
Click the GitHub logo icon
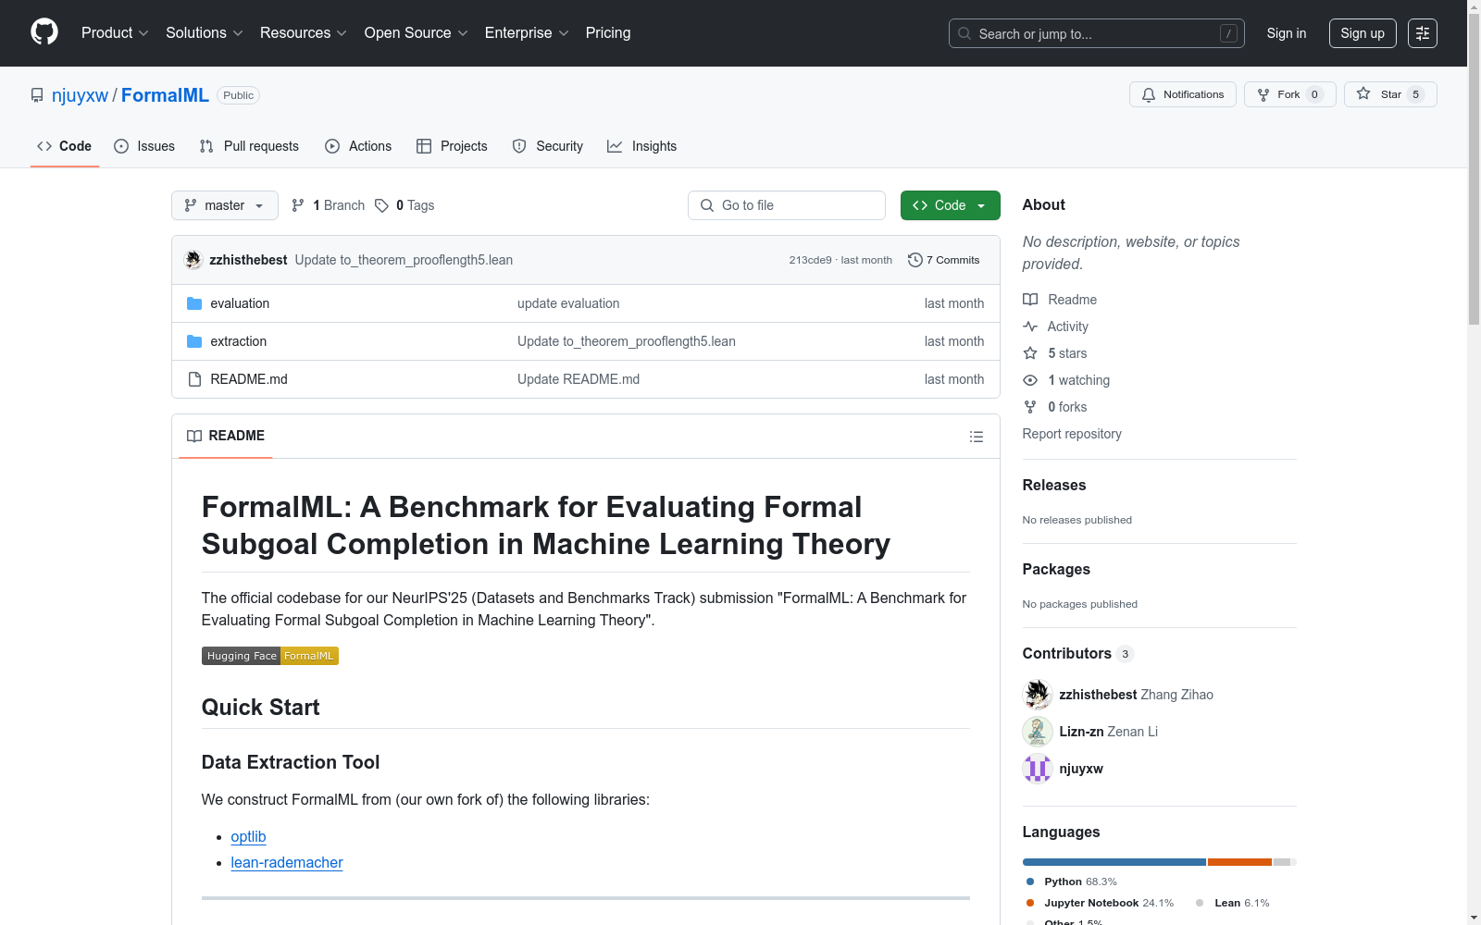(44, 32)
